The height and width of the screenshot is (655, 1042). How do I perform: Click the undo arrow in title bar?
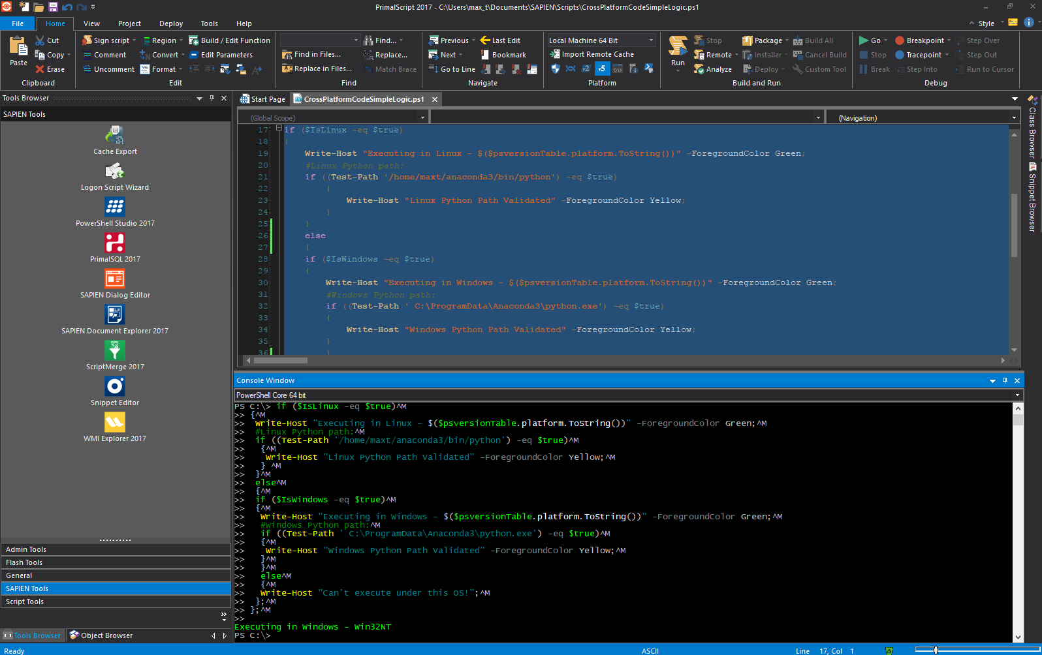[x=67, y=7]
